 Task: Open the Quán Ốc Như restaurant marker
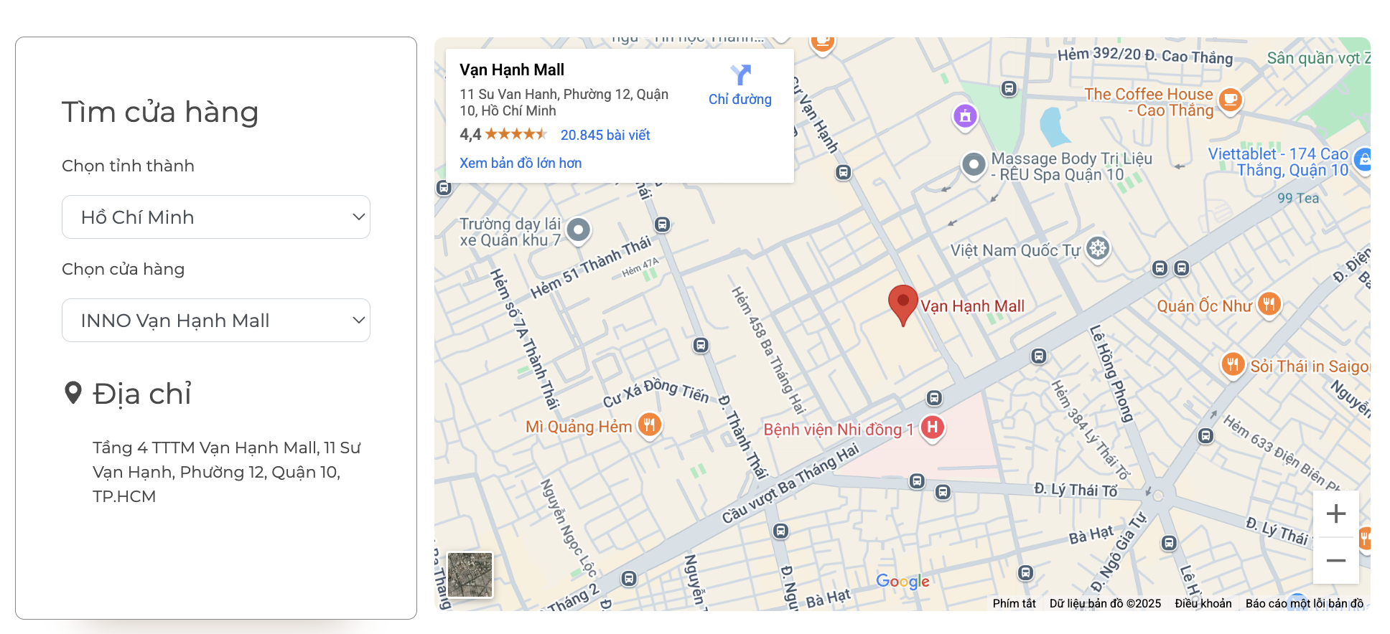(x=1269, y=305)
